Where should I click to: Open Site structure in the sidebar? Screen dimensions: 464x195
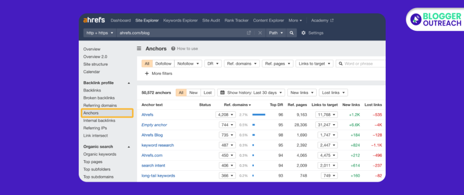96,64
